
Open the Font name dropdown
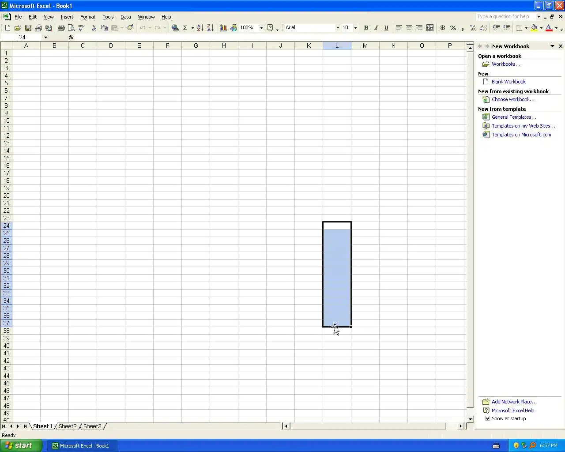(338, 28)
